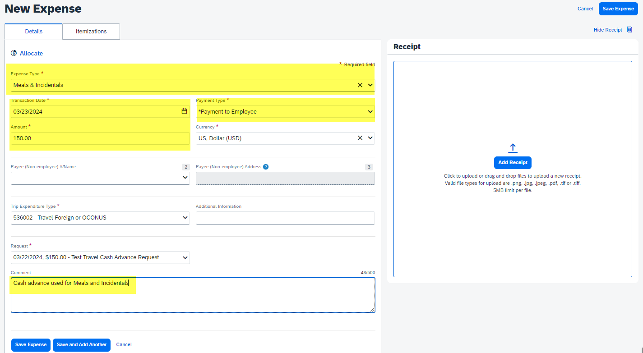Click Save and Add Another button
The width and height of the screenshot is (643, 353).
click(82, 345)
